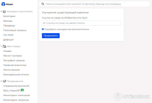Go to Товарная аналитика page

coord(15,65)
